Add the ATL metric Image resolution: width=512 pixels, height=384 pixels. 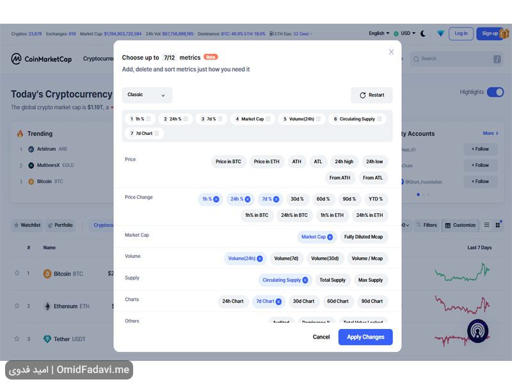point(317,162)
